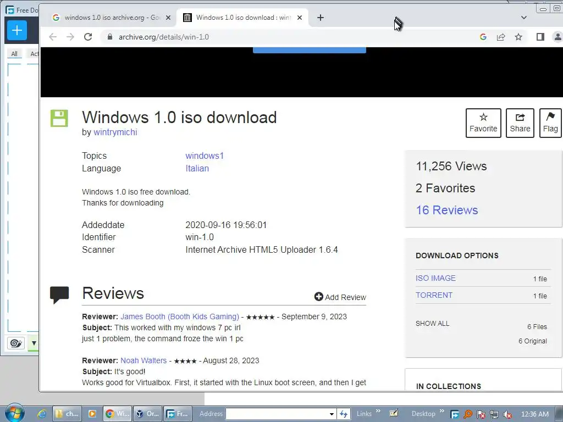Open TORRENT download option
Screen dimensions: 563x422
434,295
